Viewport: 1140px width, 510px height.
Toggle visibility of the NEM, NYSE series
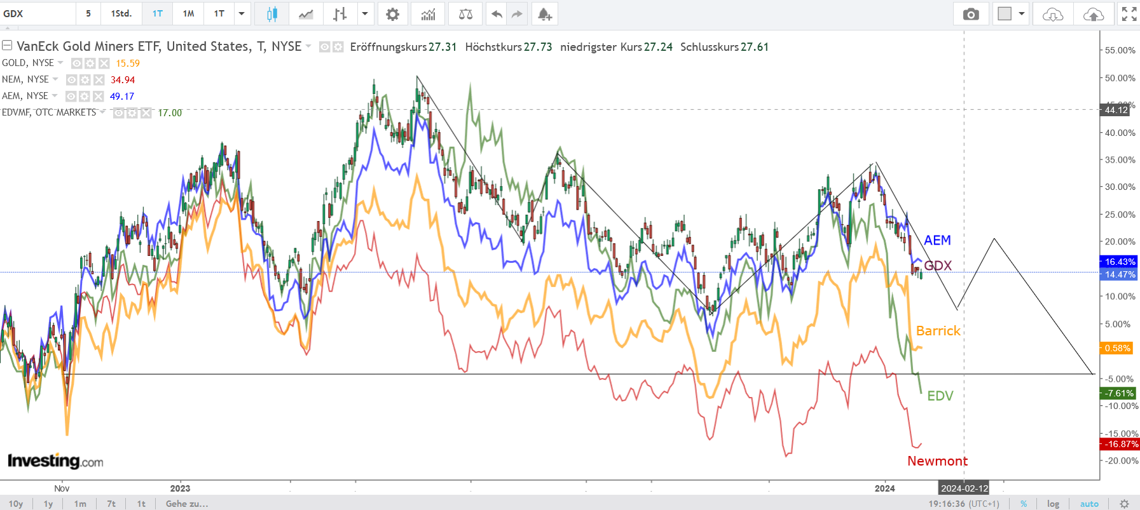(x=72, y=79)
